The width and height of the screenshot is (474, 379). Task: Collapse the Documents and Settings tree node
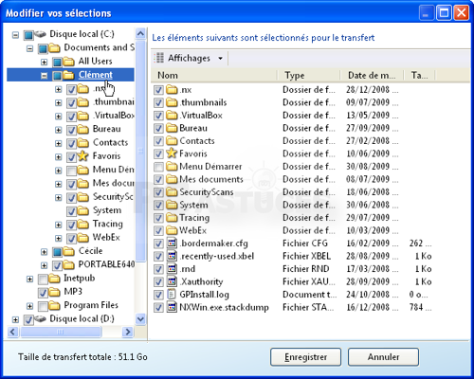[x=29, y=48]
